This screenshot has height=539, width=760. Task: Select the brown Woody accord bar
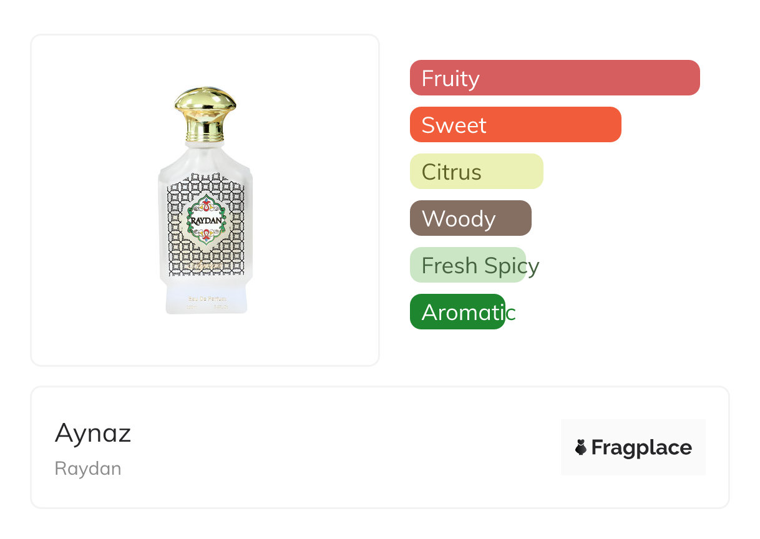(x=470, y=218)
